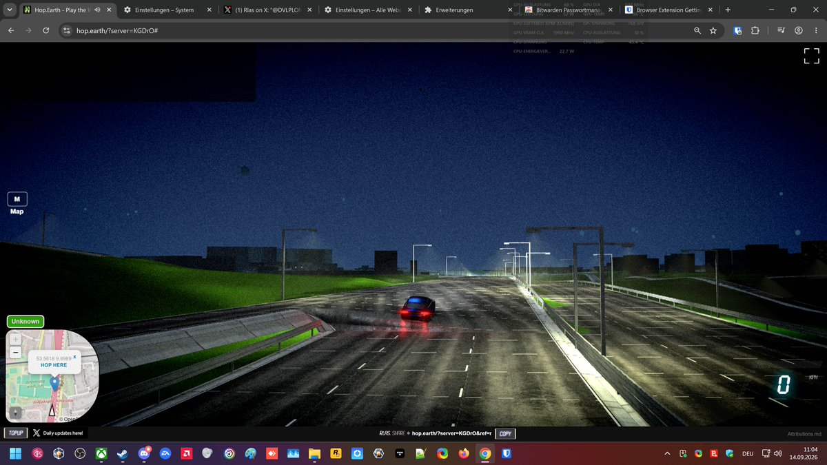
Task: Open the volume control in system tray
Action: (x=778, y=454)
